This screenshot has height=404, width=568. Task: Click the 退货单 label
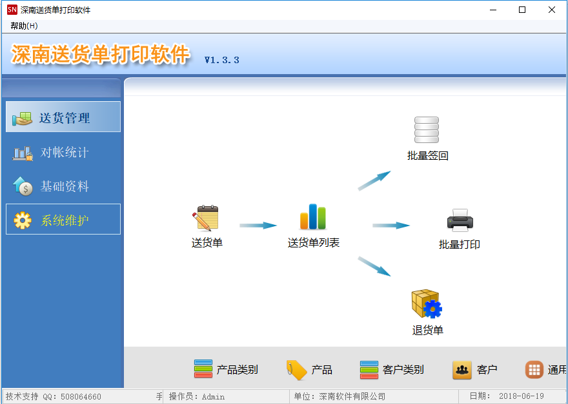coord(427,330)
